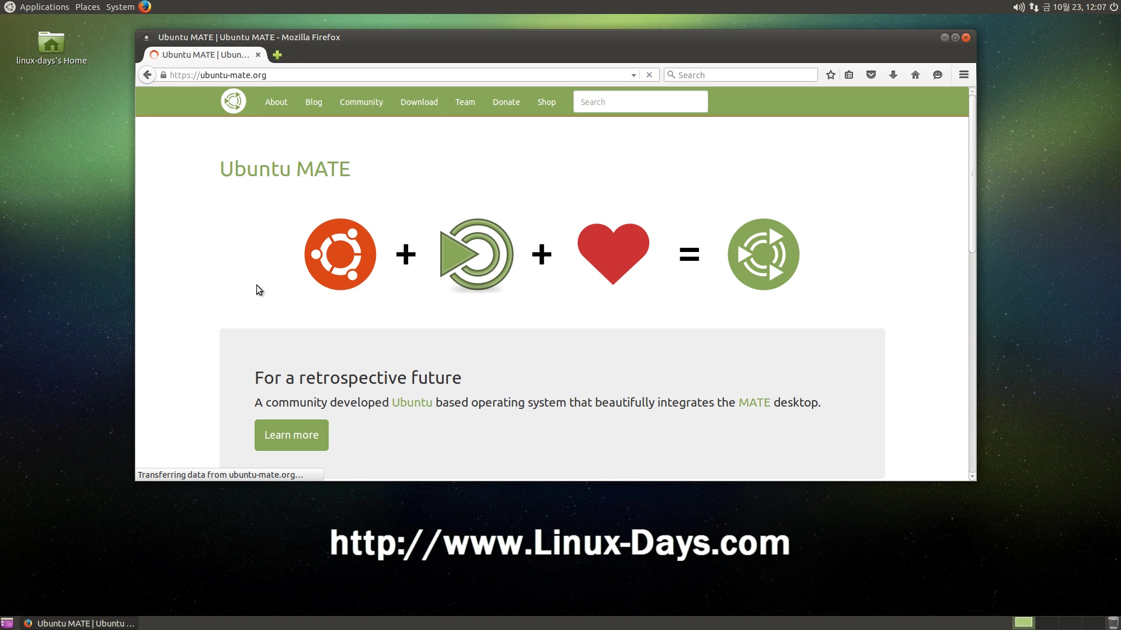
Task: Click the MATE desktop logo image
Action: (476, 255)
